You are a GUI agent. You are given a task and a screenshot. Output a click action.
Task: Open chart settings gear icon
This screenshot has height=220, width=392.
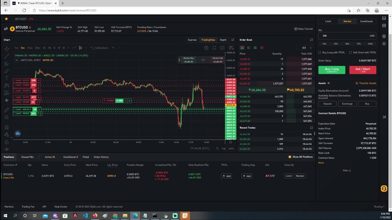tap(206, 48)
